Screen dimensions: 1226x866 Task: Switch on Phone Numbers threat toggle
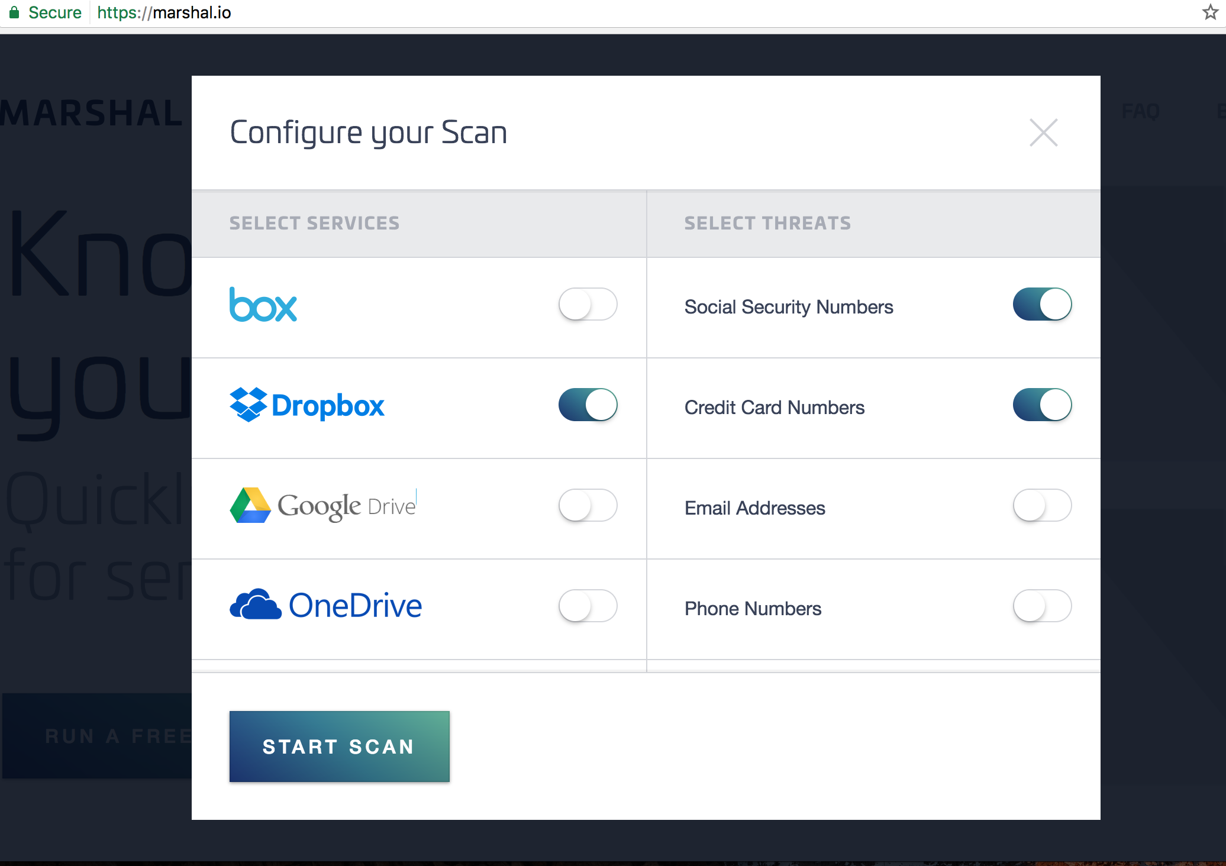pyautogui.click(x=1042, y=606)
